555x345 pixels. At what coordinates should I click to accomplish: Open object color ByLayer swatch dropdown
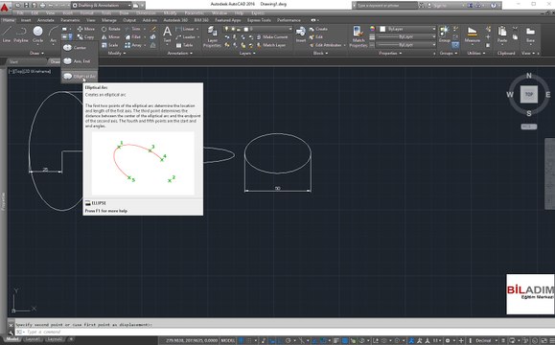coord(407,29)
